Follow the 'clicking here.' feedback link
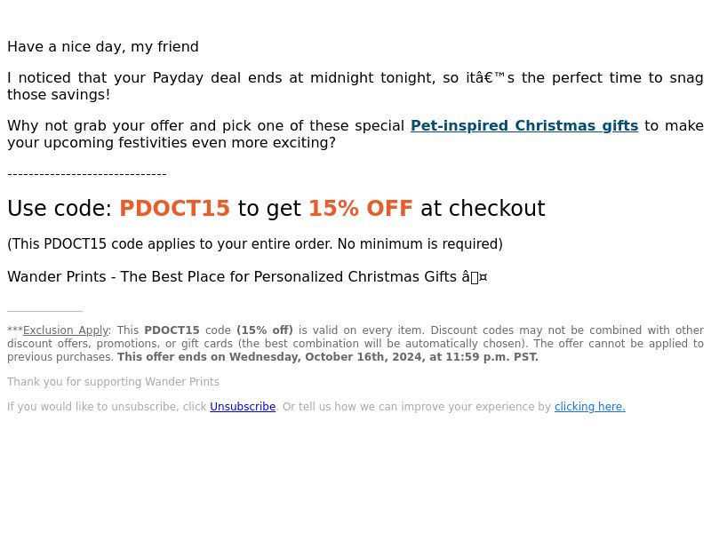Screen dimensions: 711x533 pos(590,407)
